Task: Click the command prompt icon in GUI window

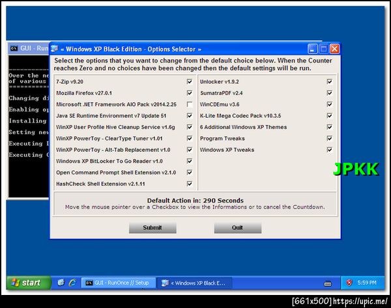Action: (14, 48)
